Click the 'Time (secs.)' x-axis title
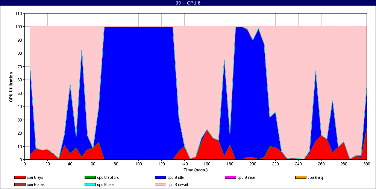This screenshot has height=189, width=376. (x=196, y=170)
